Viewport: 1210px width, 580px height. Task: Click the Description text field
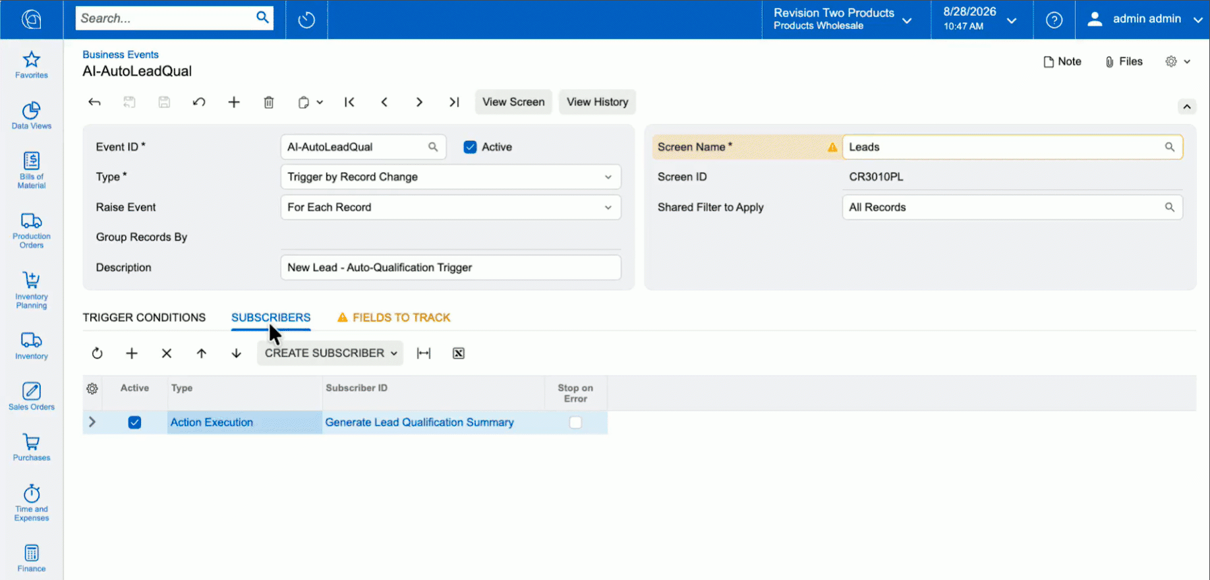click(x=451, y=268)
